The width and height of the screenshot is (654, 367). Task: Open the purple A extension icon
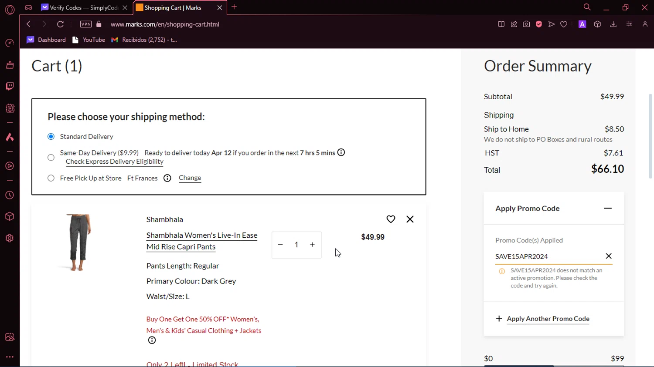click(582, 24)
